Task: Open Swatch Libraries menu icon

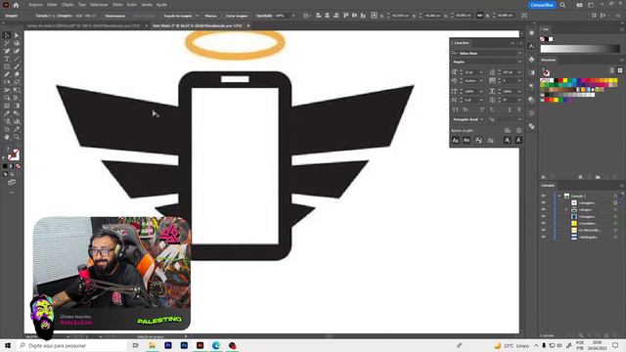Action: (x=544, y=177)
